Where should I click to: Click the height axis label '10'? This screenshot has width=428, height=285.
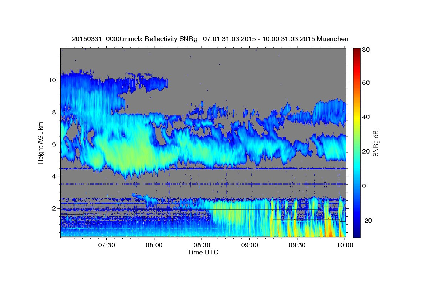coord(52,80)
